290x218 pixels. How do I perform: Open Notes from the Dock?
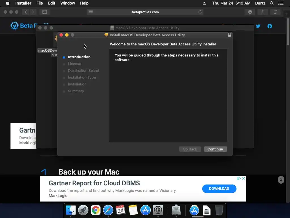pos(133,210)
